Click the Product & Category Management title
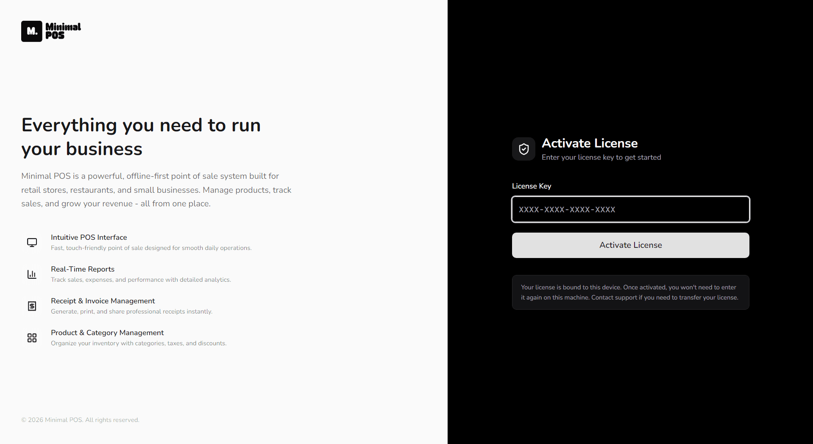This screenshot has height=444, width=813. pos(107,333)
